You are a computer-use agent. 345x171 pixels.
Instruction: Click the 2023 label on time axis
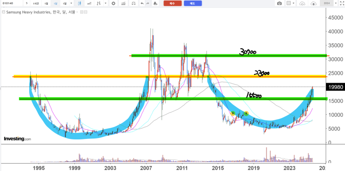click(290, 168)
